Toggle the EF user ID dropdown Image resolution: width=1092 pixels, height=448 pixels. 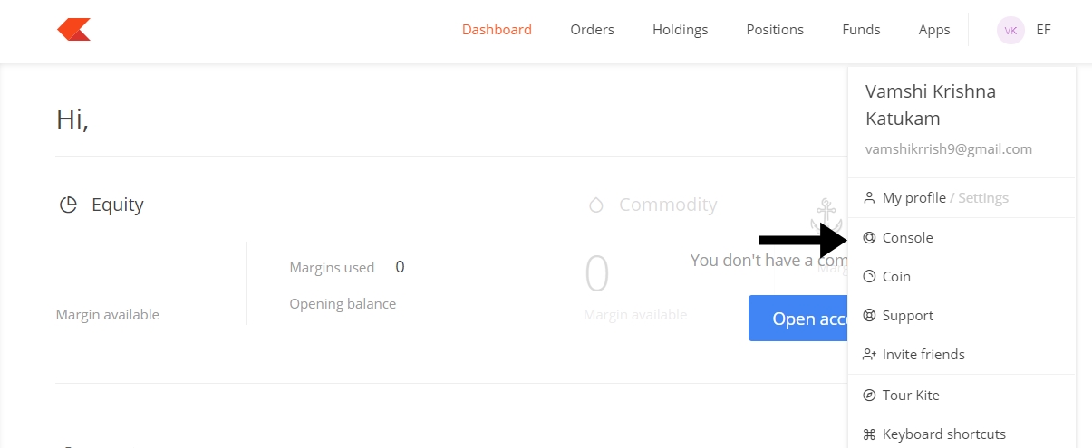coord(1043,30)
